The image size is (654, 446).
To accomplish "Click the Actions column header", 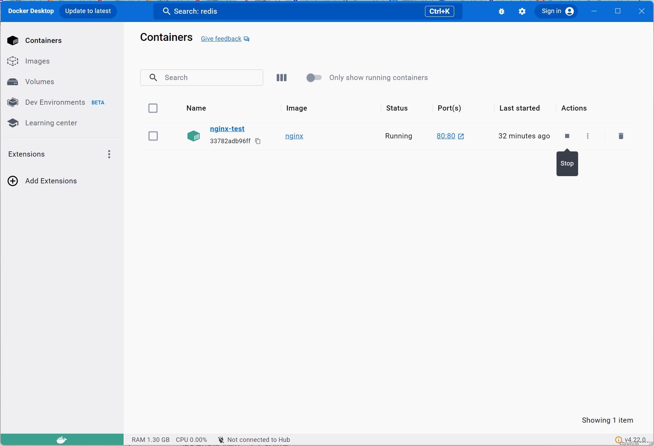I will 574,108.
